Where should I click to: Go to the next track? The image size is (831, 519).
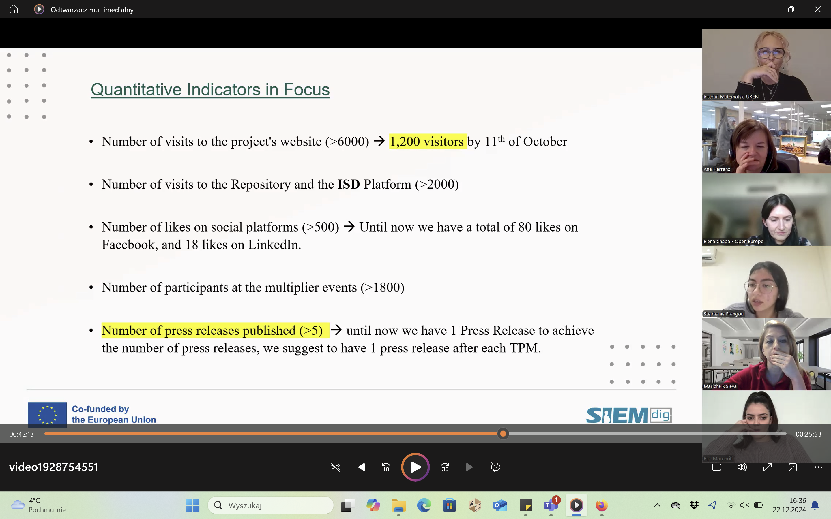point(470,467)
